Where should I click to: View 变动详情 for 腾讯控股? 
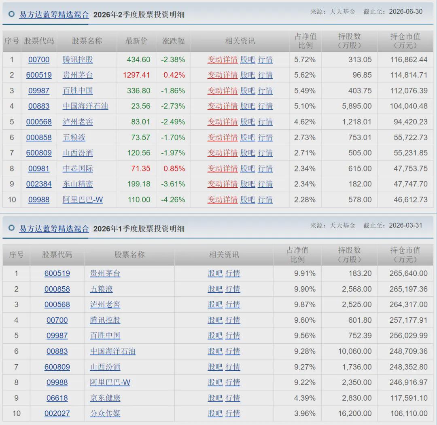tap(223, 59)
